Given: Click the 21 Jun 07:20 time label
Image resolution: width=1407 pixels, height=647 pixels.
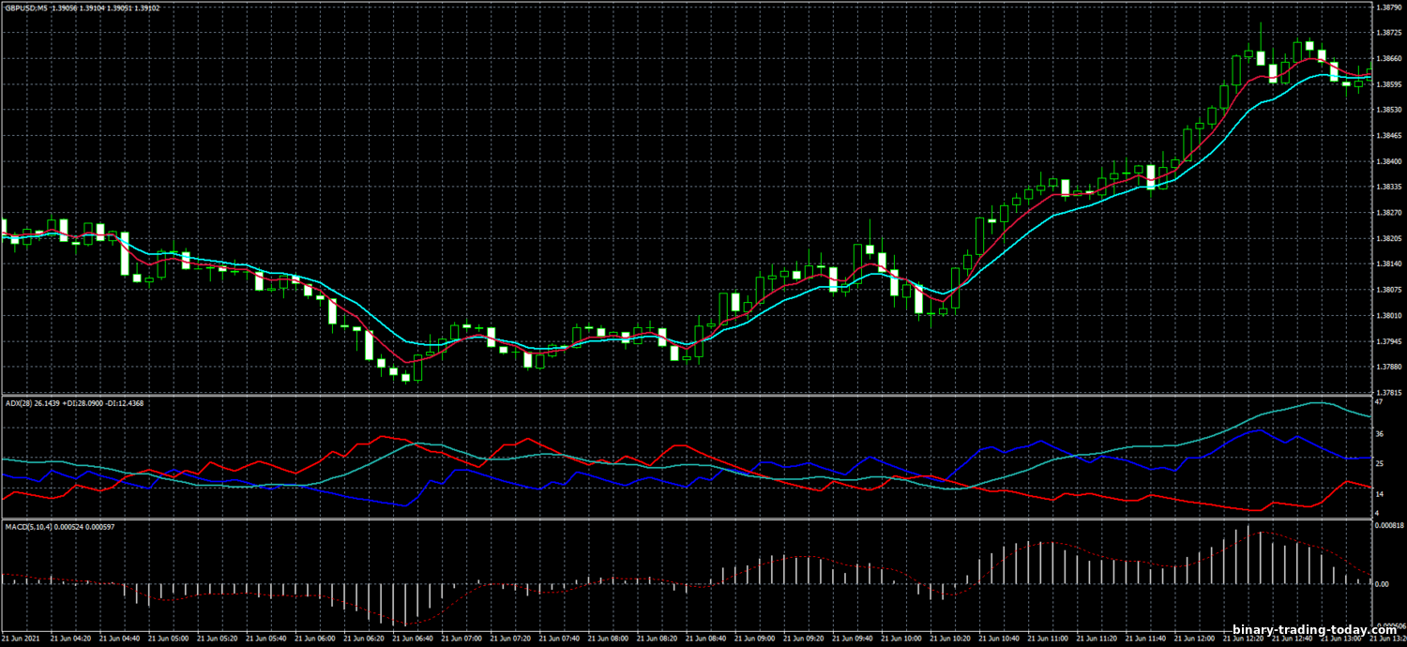Looking at the screenshot, I should coord(508,638).
